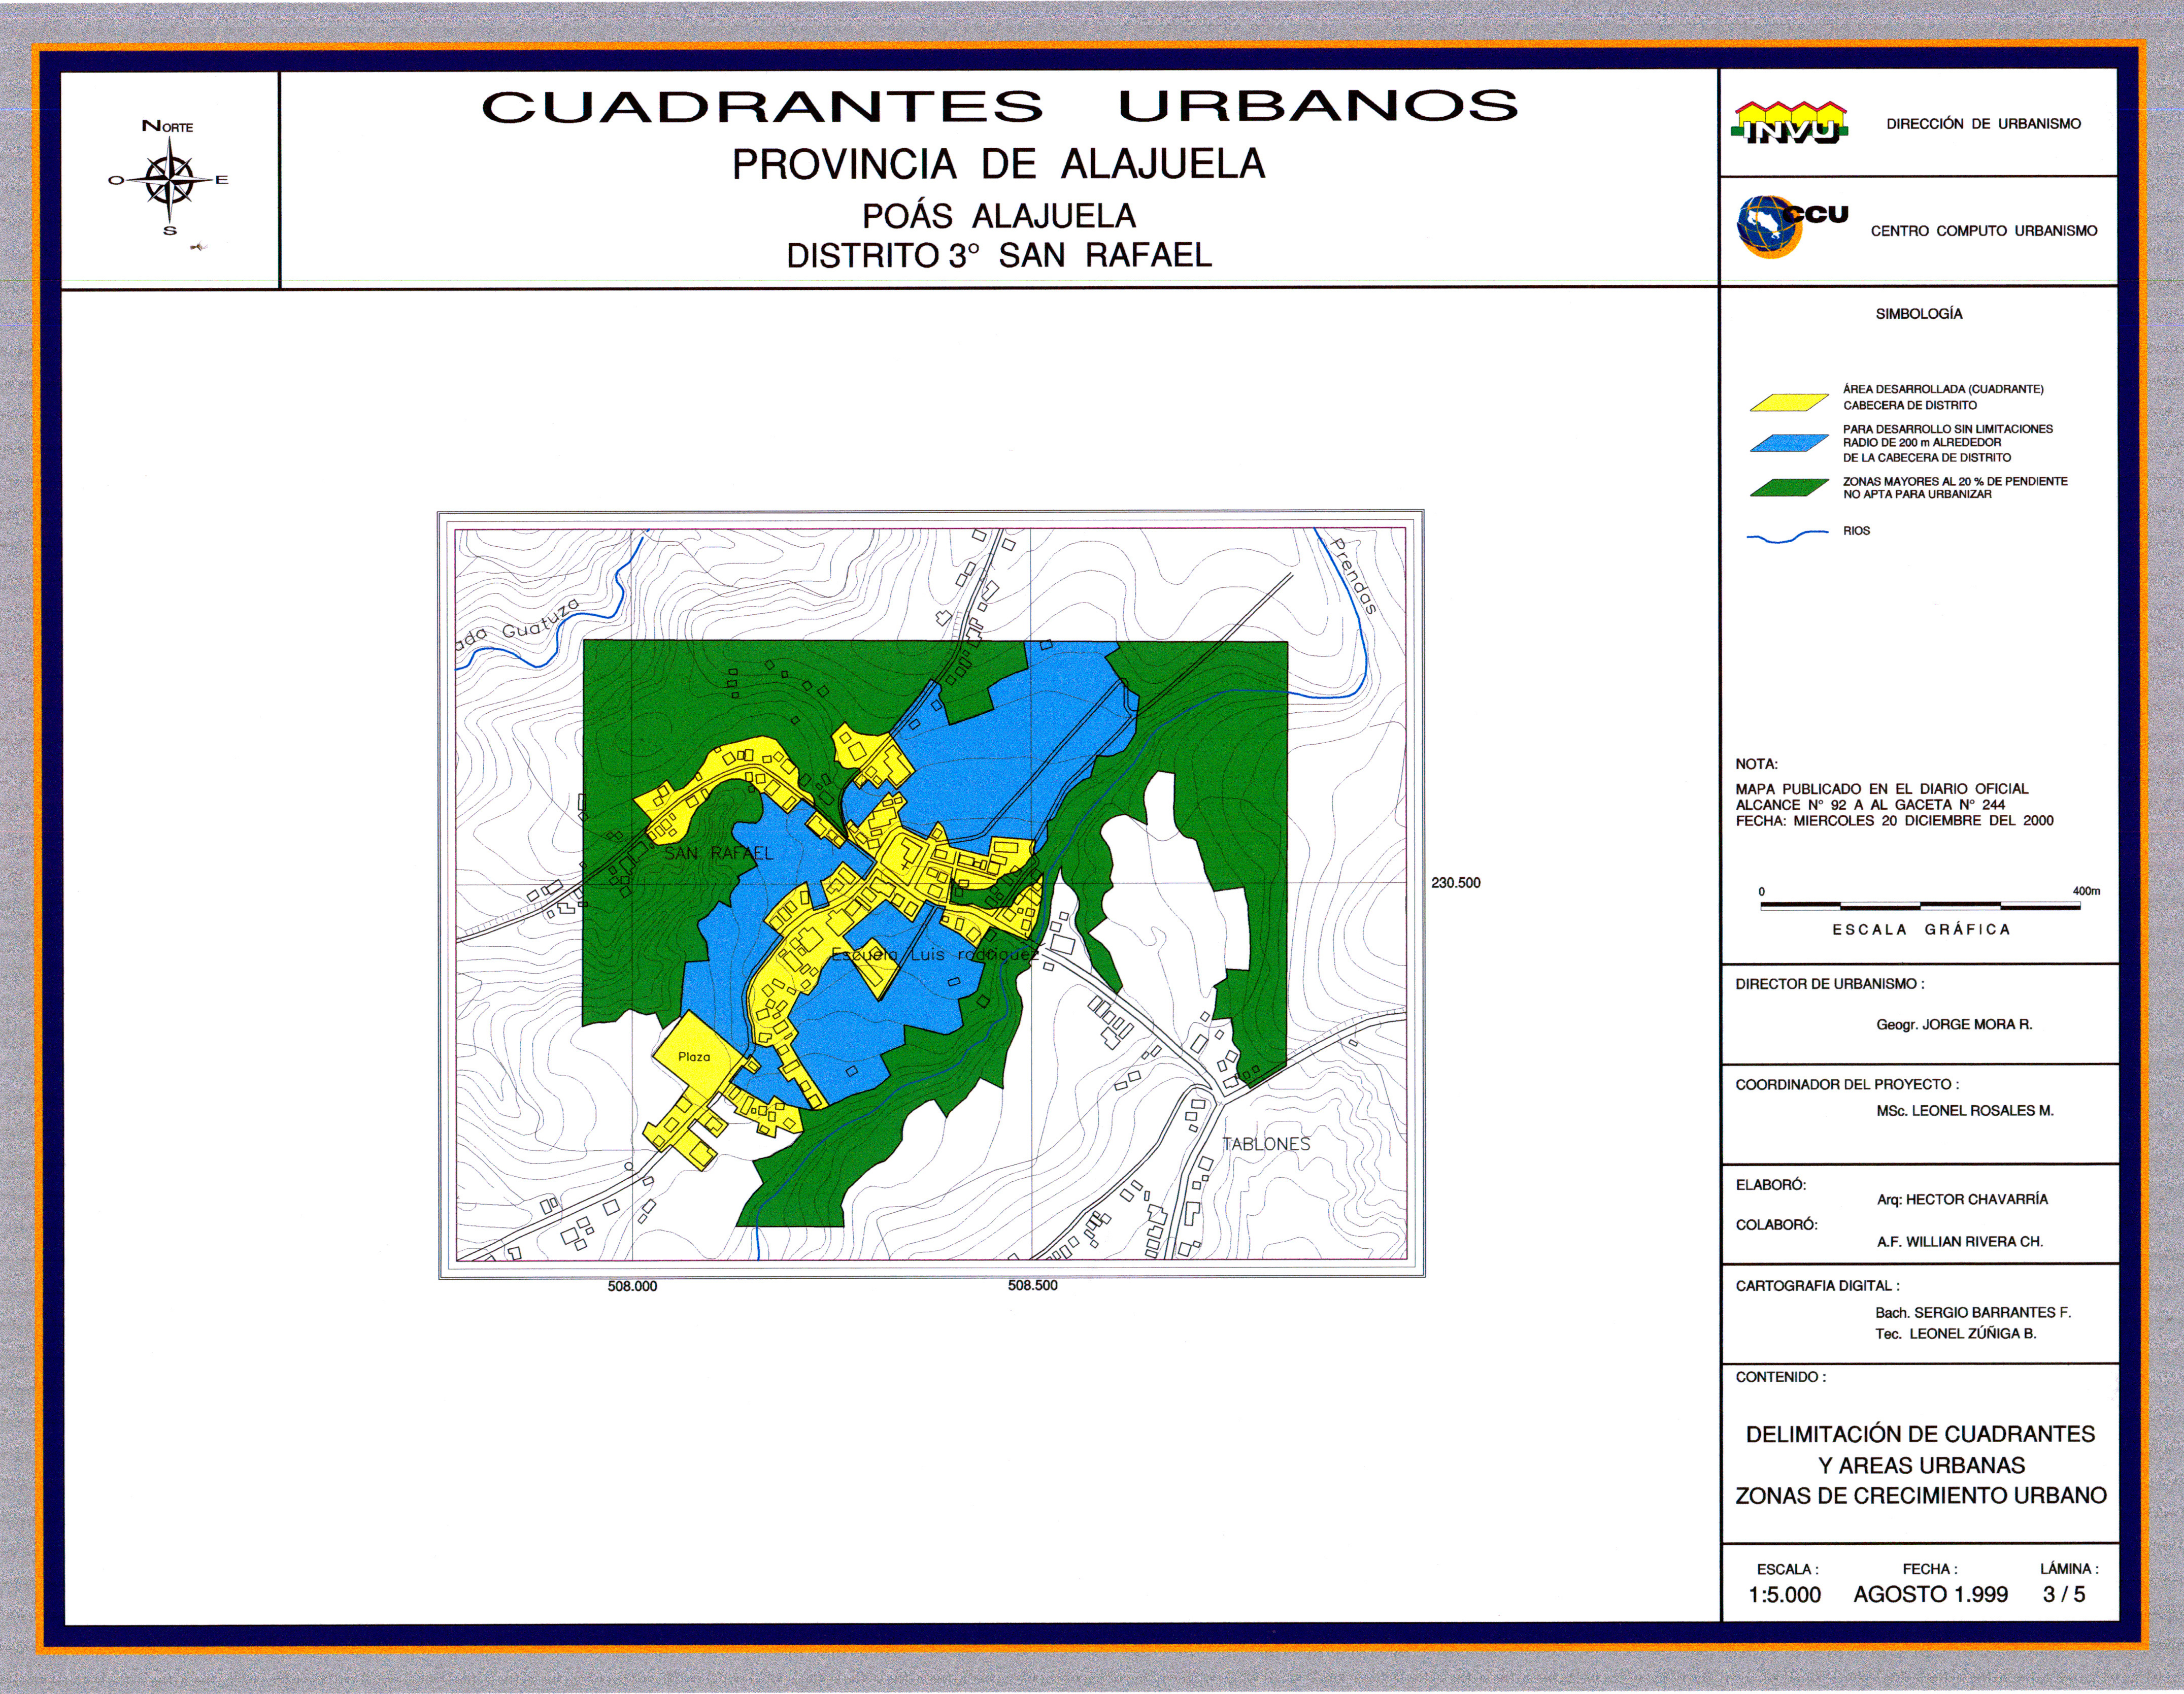Click 'Geogr. JORGE MORA R.' name
Viewport: 2184px width, 1694px height.
(x=1954, y=1025)
